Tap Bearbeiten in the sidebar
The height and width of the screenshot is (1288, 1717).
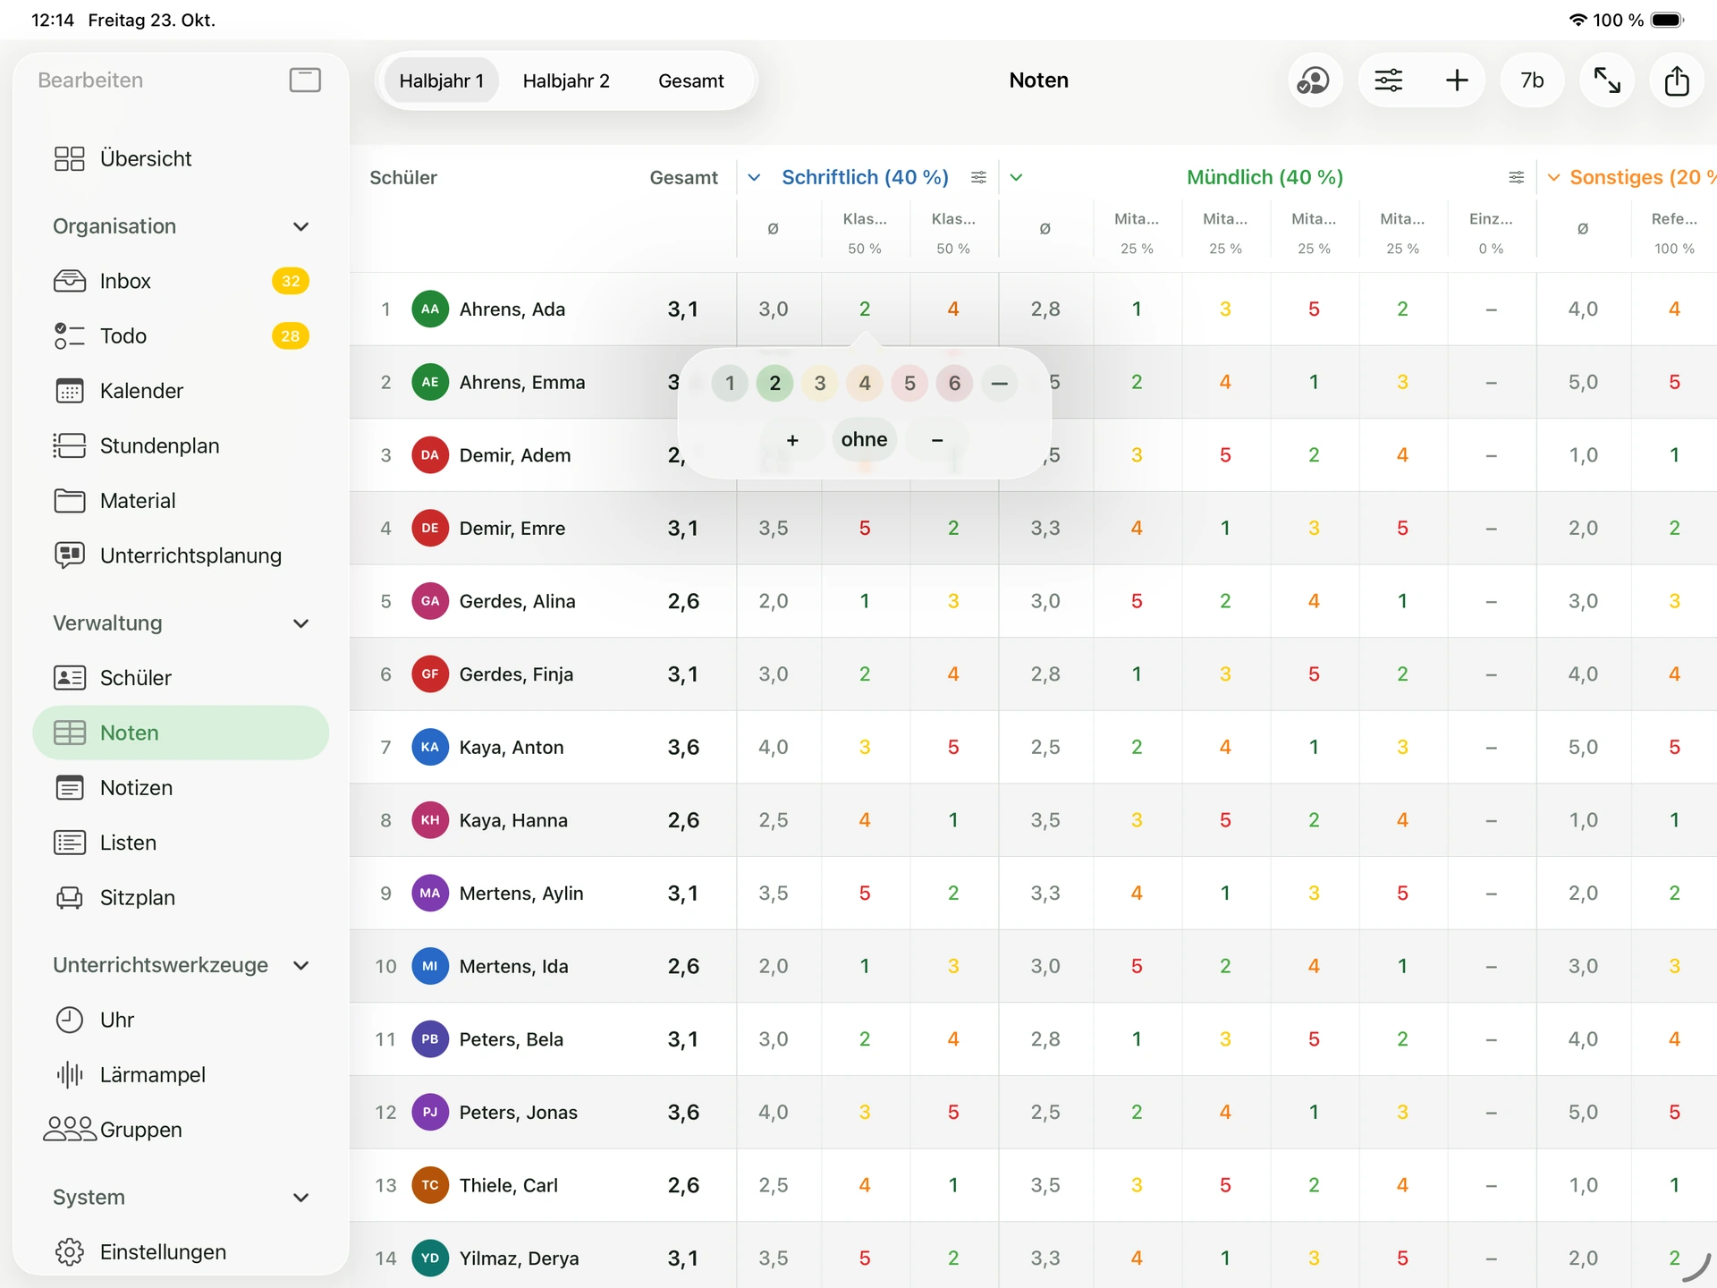click(x=90, y=80)
